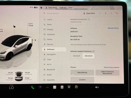131x98 pixels.
Task: Open the Release Notes link
Action: (113, 28)
